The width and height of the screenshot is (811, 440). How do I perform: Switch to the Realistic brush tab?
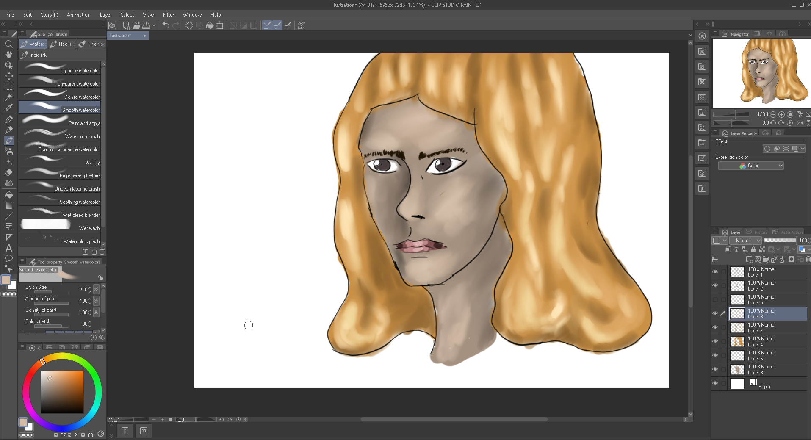coord(63,44)
